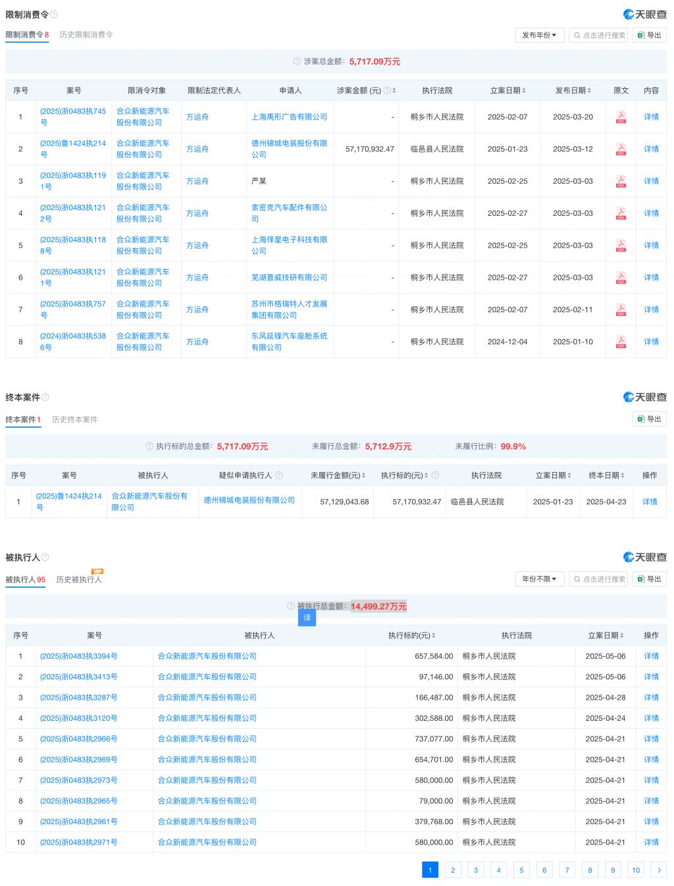Go to page 10 of 被执行人

click(x=636, y=870)
